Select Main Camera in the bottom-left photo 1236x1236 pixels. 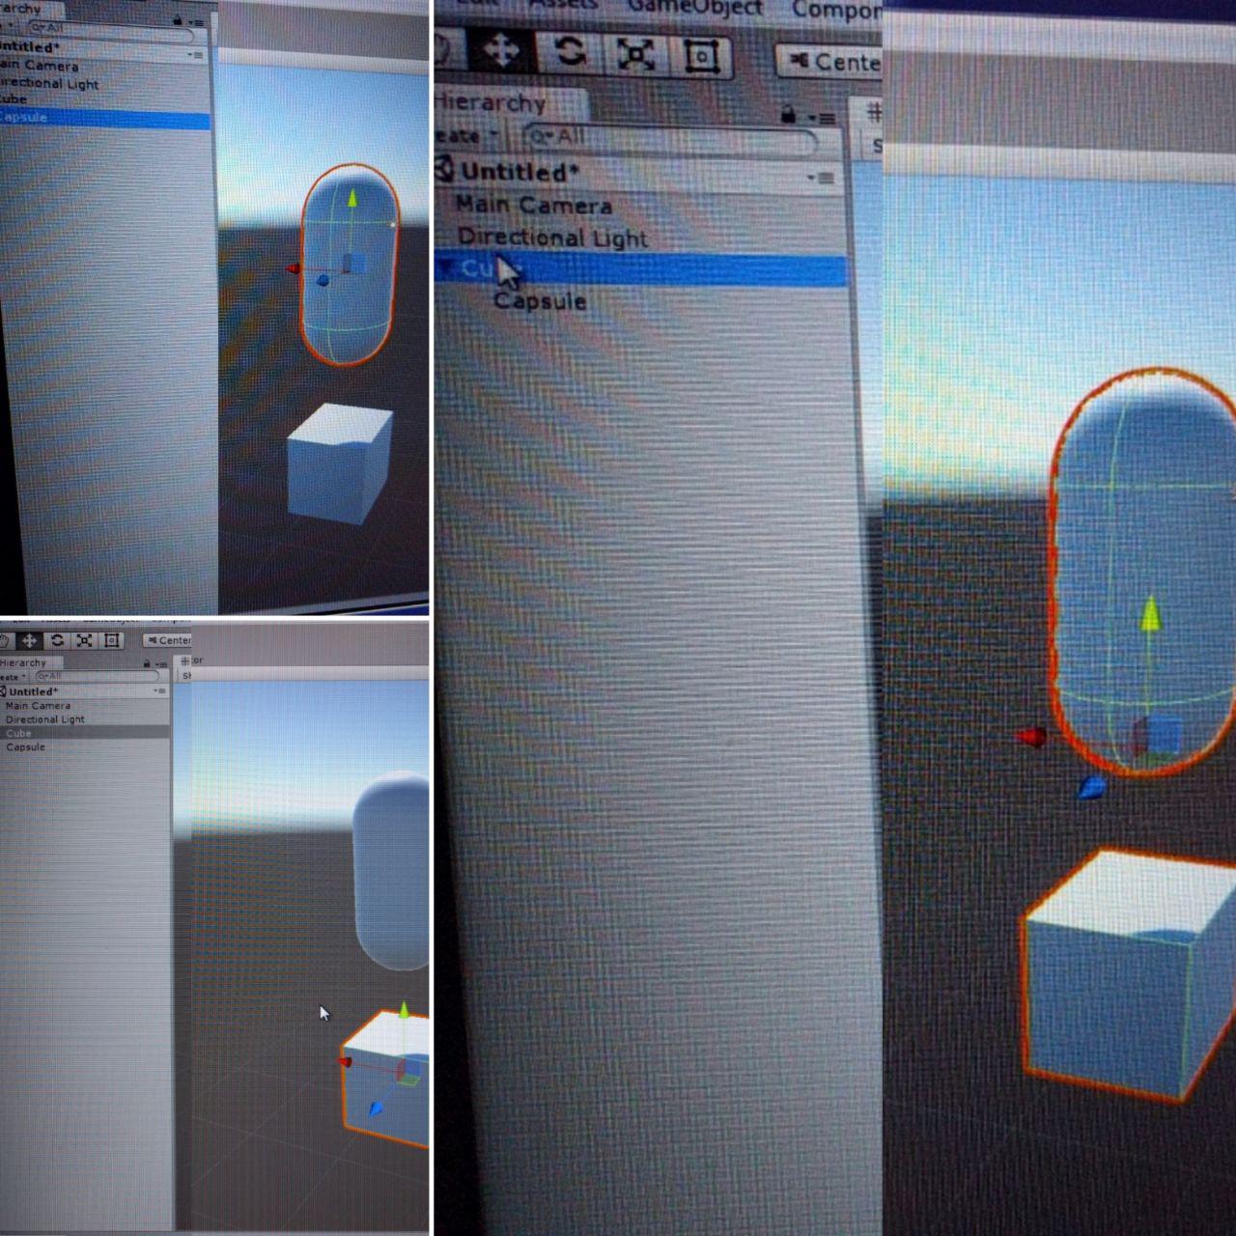38,706
